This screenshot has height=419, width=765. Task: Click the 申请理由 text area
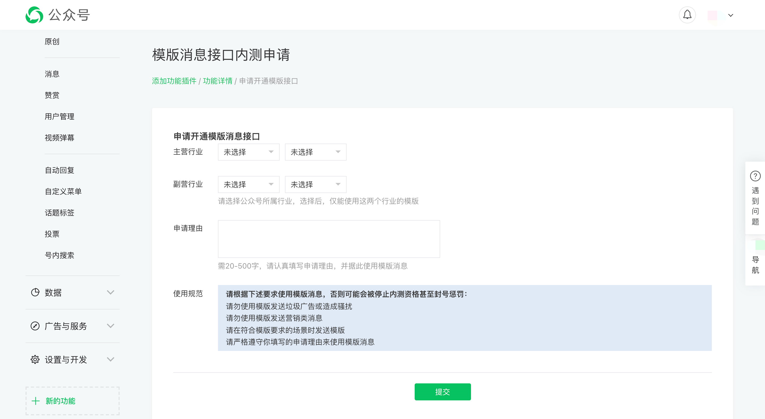329,239
